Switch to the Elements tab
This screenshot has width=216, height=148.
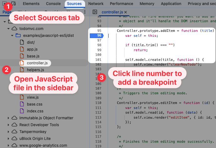click(31, 3)
